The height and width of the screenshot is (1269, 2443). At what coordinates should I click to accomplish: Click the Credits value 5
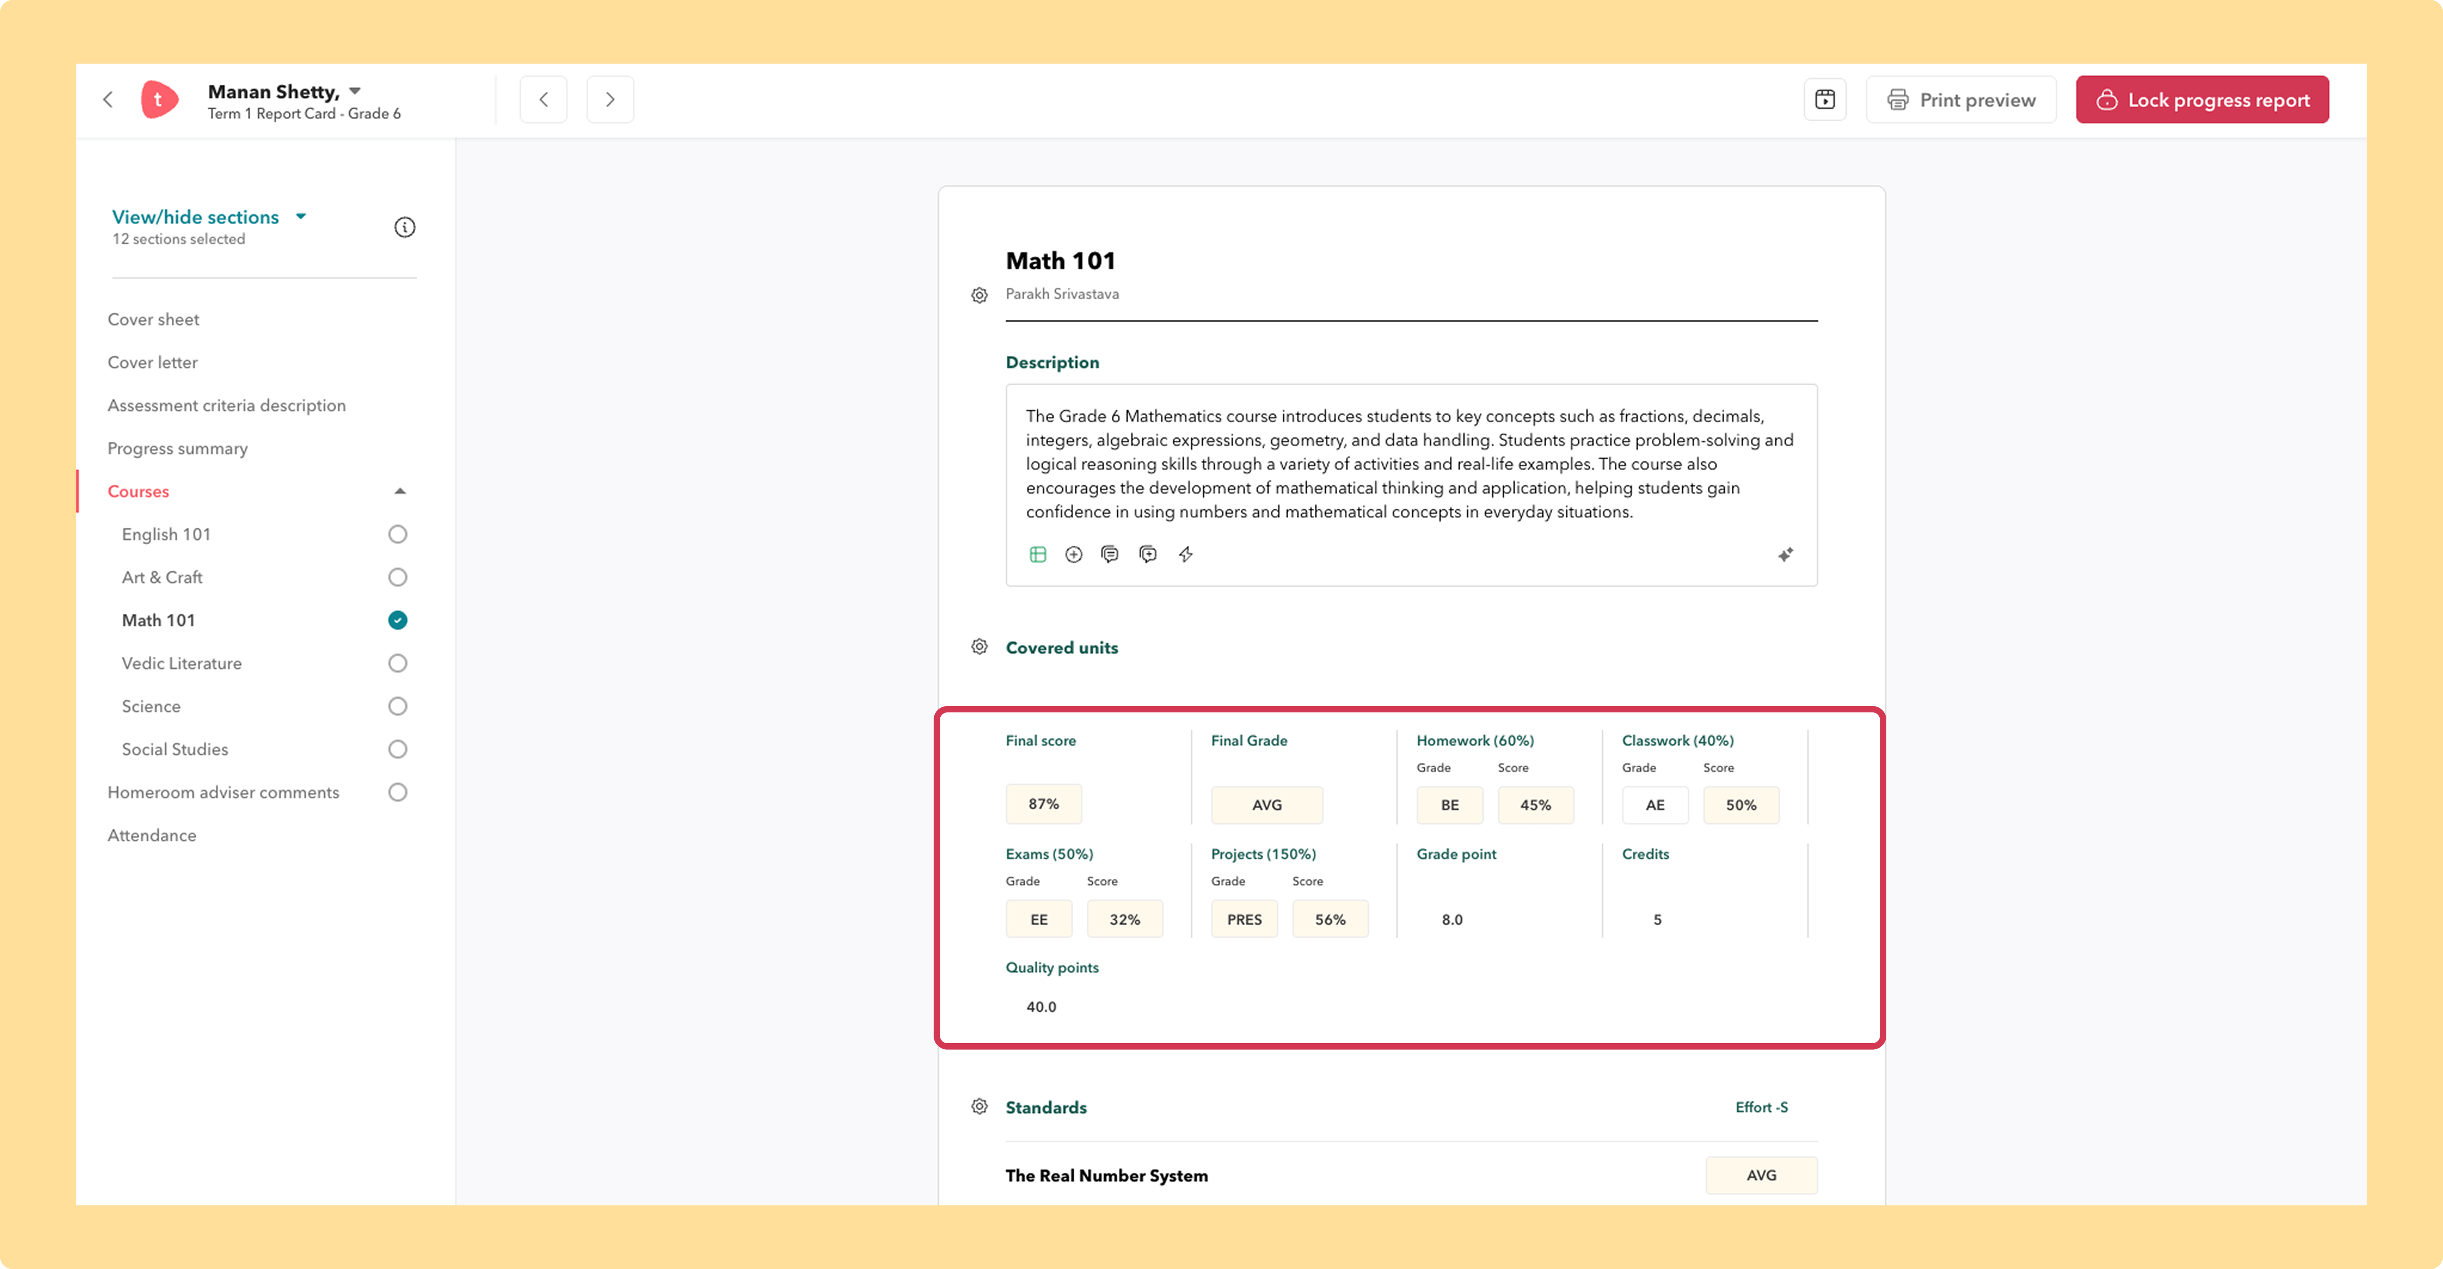pos(1658,919)
